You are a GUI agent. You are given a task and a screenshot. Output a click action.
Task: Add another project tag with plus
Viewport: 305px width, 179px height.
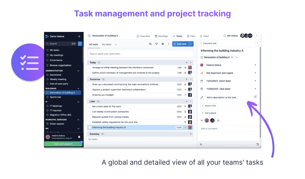tap(237, 57)
